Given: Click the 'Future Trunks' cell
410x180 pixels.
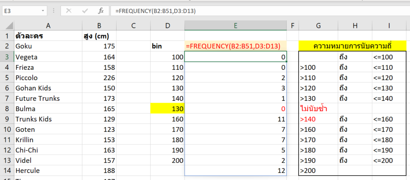Looking at the screenshot, I should point(48,98).
